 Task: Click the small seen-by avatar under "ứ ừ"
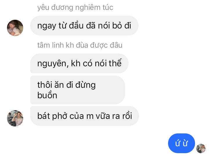pos(201,149)
